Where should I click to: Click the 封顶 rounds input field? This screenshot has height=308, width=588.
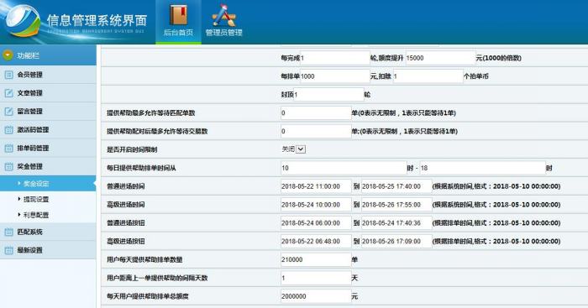(328, 95)
